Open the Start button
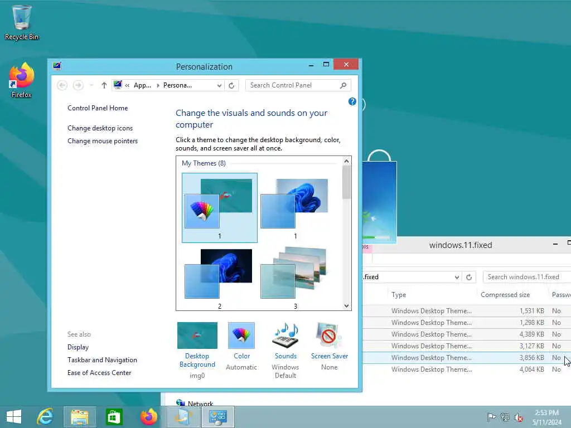The height and width of the screenshot is (428, 571). 14,417
